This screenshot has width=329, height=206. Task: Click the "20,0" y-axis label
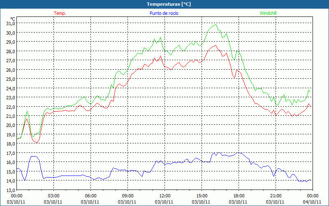click(x=11, y=125)
